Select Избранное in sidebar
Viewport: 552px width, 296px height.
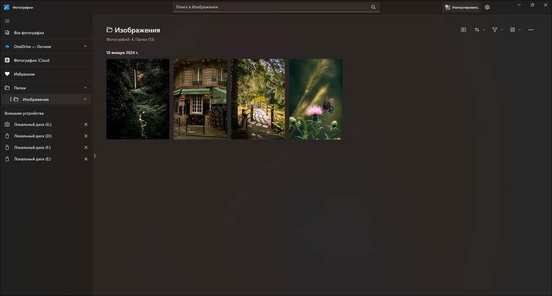pyautogui.click(x=46, y=74)
